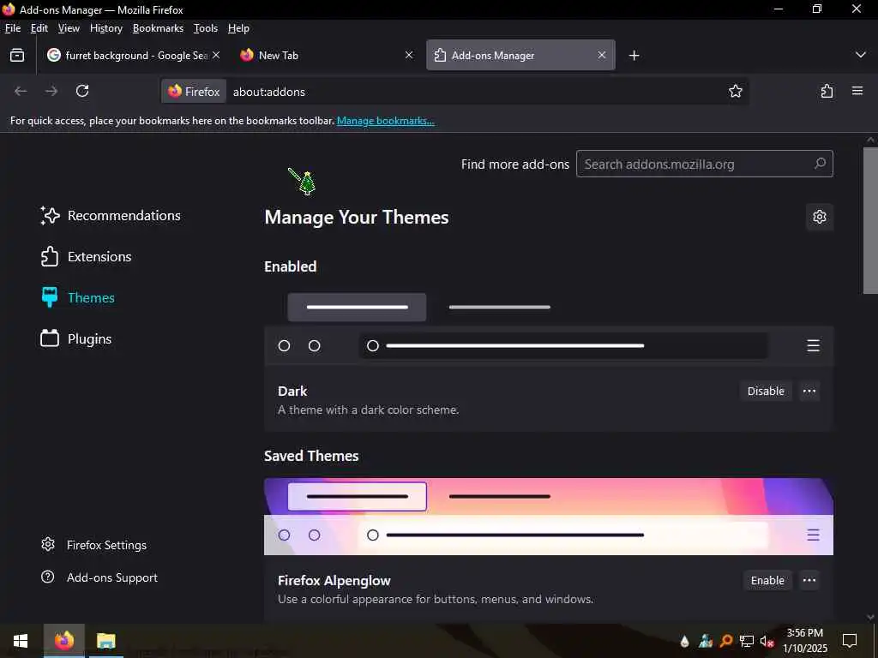Open Extensions toolbar puzzle icon
The height and width of the screenshot is (658, 878).
click(x=827, y=91)
